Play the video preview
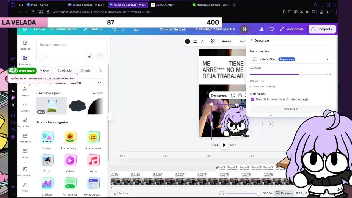Image resolution: width=352 pixels, height=198 pixels. point(224,145)
